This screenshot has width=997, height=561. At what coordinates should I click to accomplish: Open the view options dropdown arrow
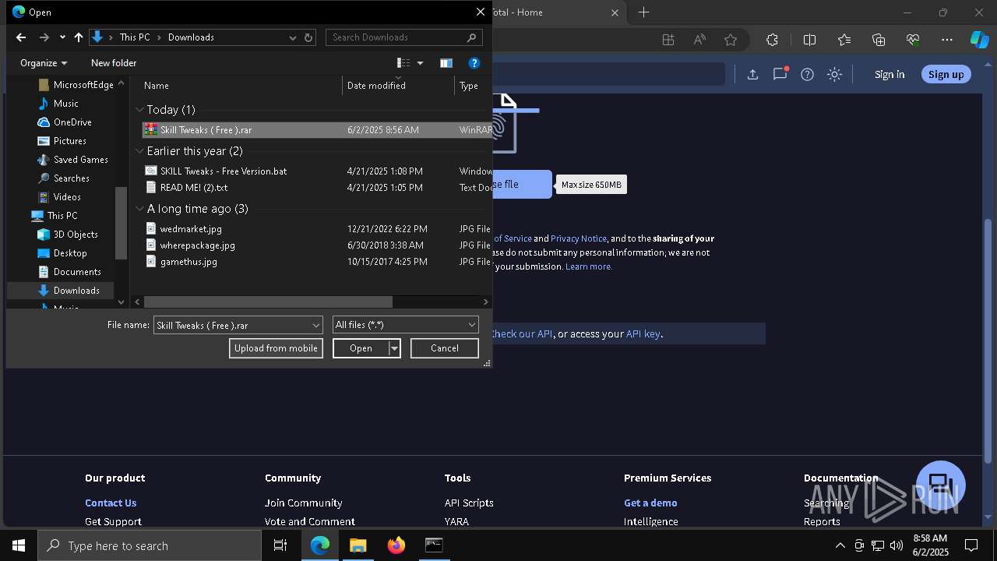pyautogui.click(x=421, y=63)
